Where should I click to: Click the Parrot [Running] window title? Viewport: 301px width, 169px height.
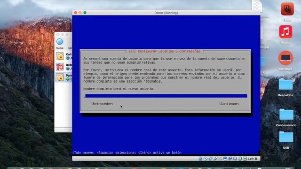[x=166, y=13]
